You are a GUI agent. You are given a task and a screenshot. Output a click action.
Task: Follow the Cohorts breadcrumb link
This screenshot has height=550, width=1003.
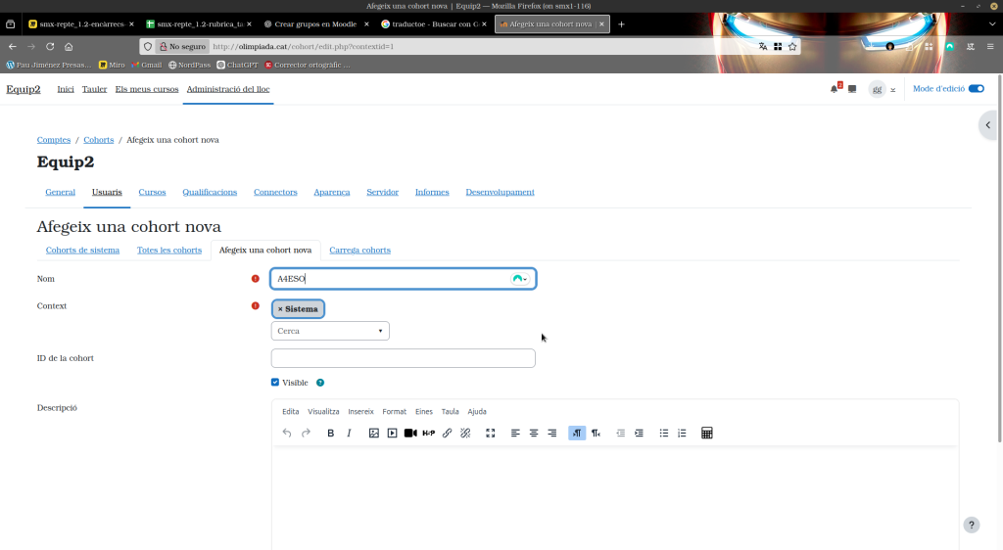[x=98, y=140]
